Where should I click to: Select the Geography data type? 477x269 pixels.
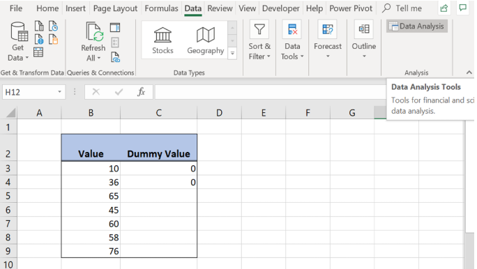(x=206, y=40)
